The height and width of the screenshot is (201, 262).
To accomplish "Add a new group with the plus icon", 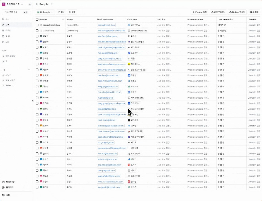I will coord(29,70).
